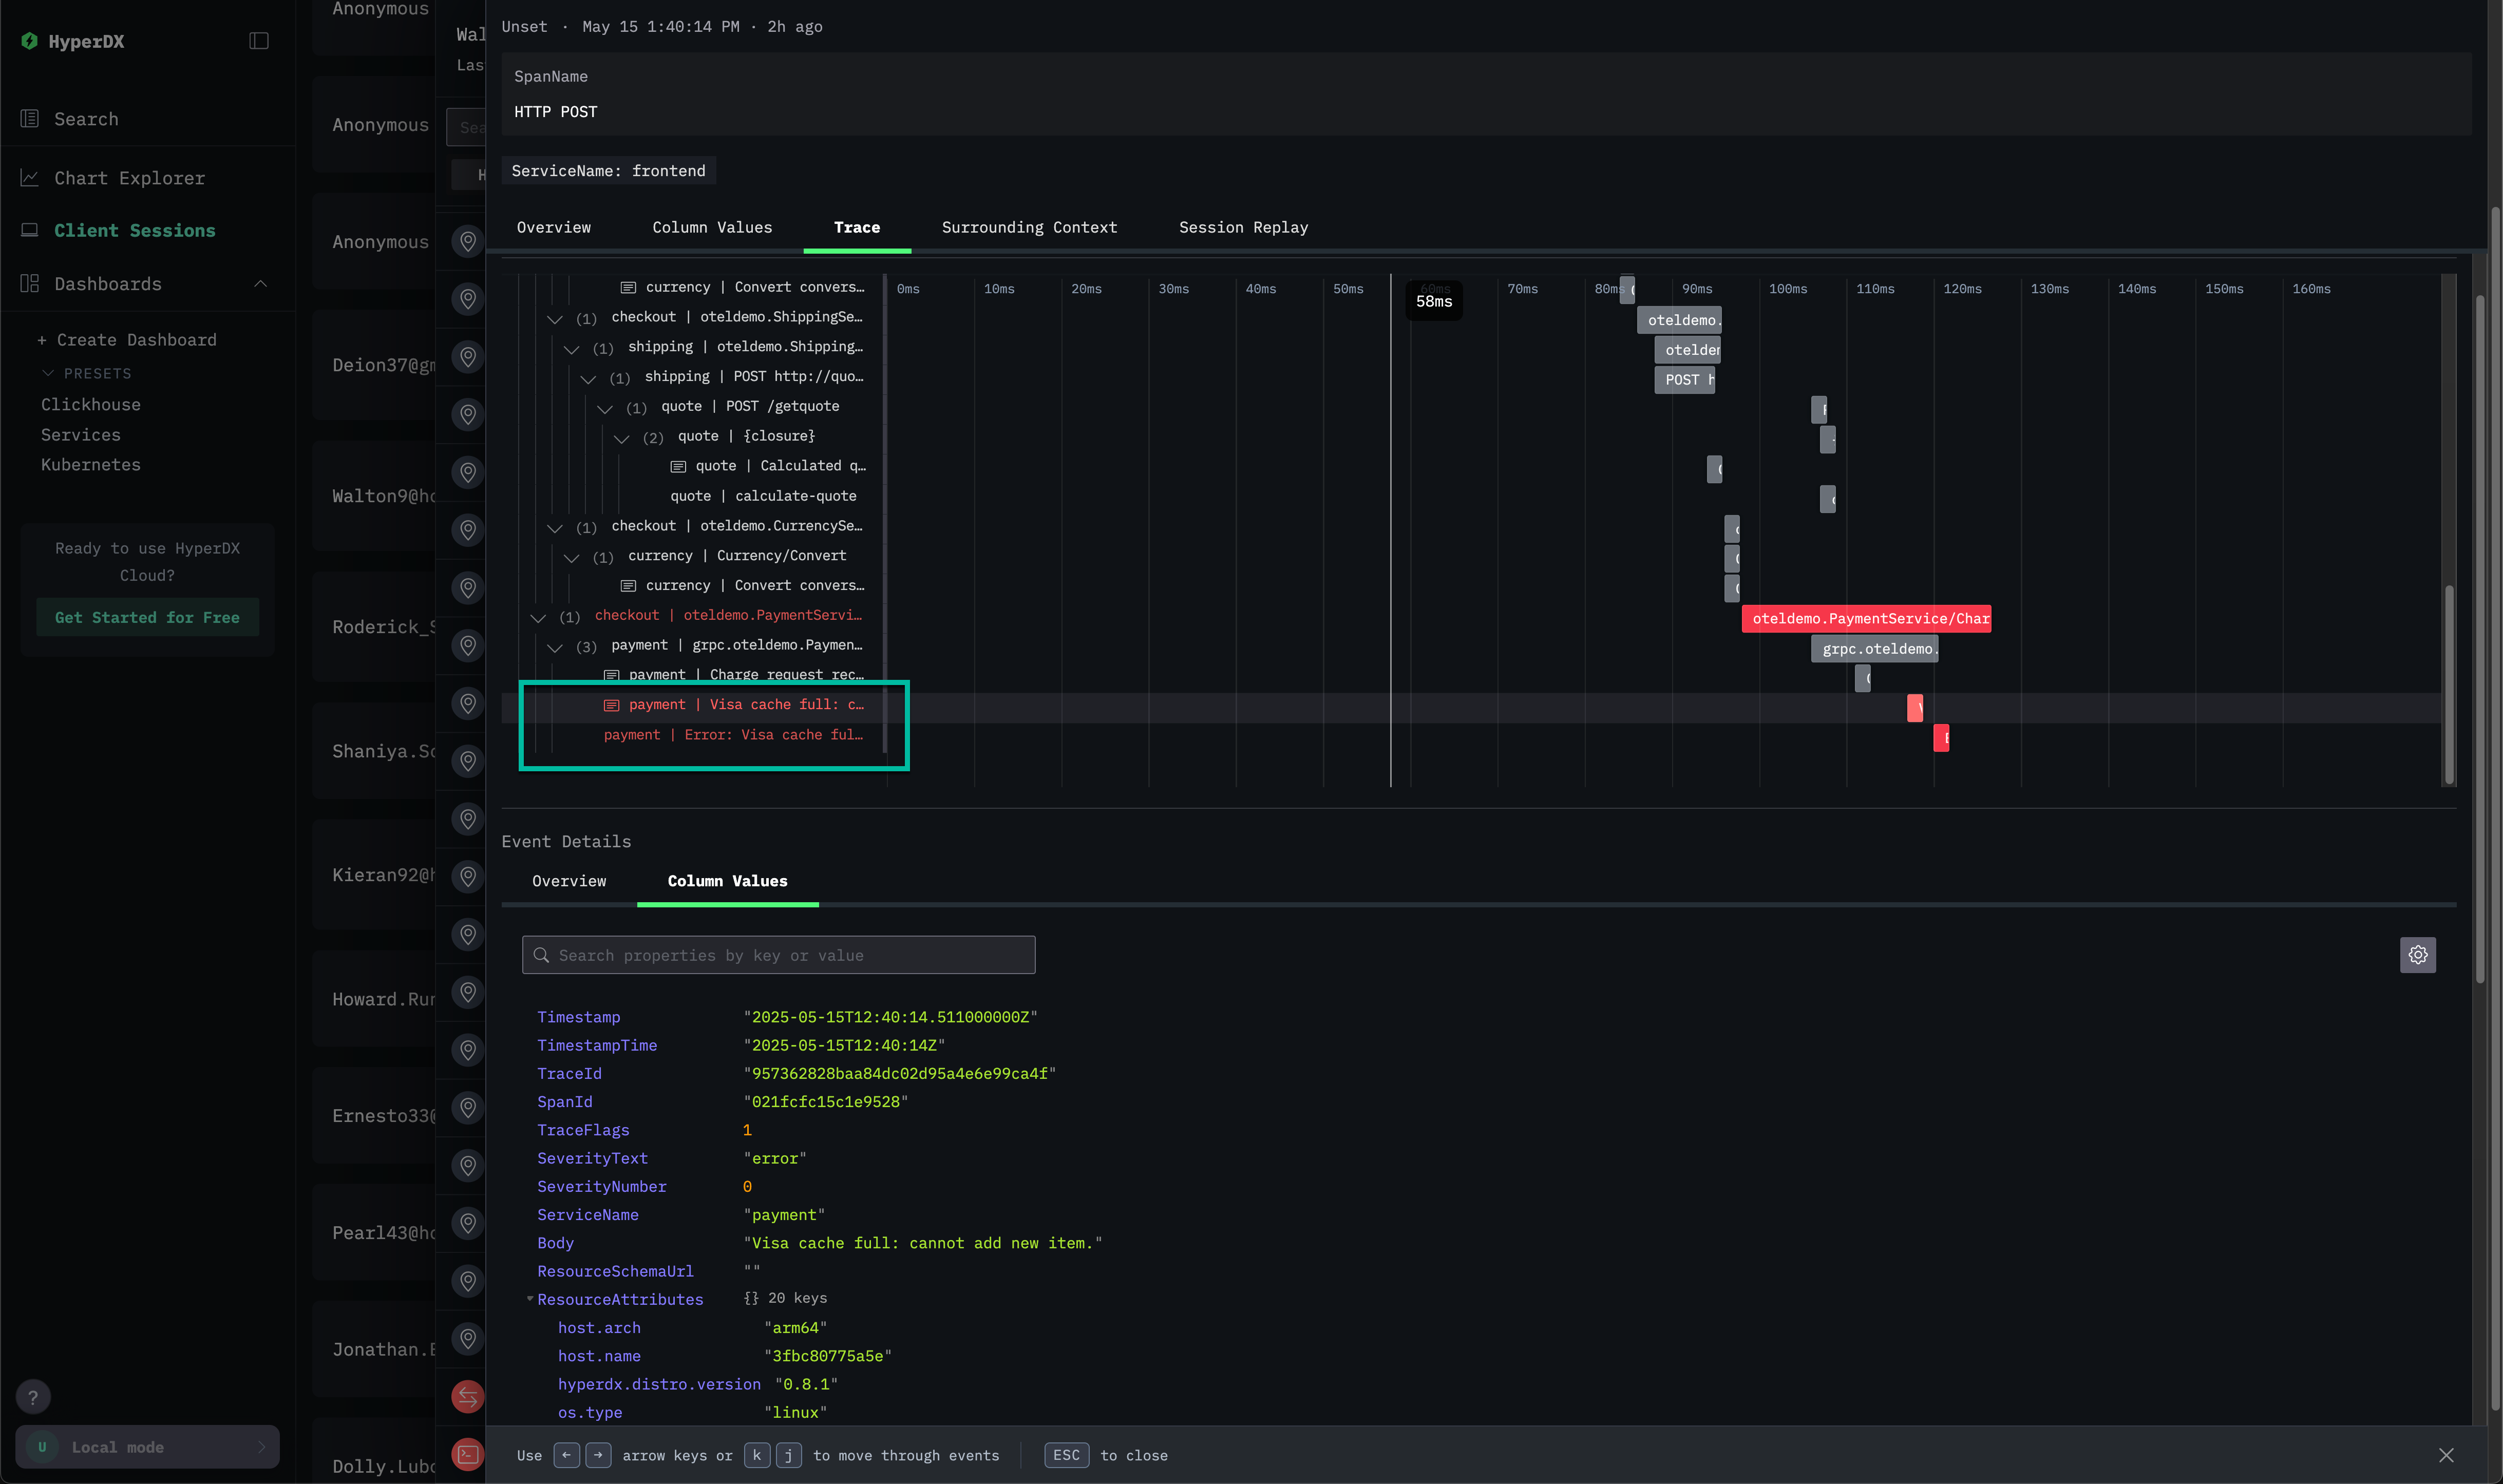Open column values settings gear
2503x1484 pixels.
tap(2417, 955)
